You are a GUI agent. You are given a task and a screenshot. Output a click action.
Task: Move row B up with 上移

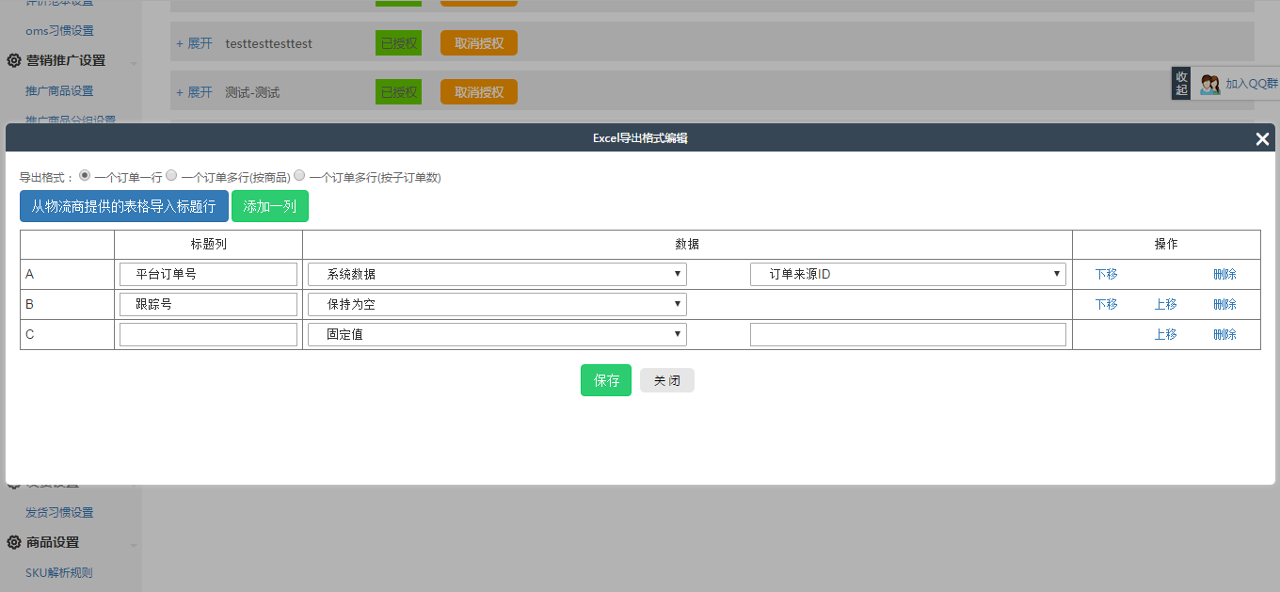(1165, 304)
